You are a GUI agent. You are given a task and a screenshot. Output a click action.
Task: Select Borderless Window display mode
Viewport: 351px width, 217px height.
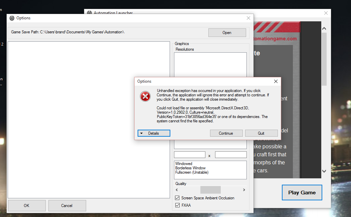coord(190,168)
